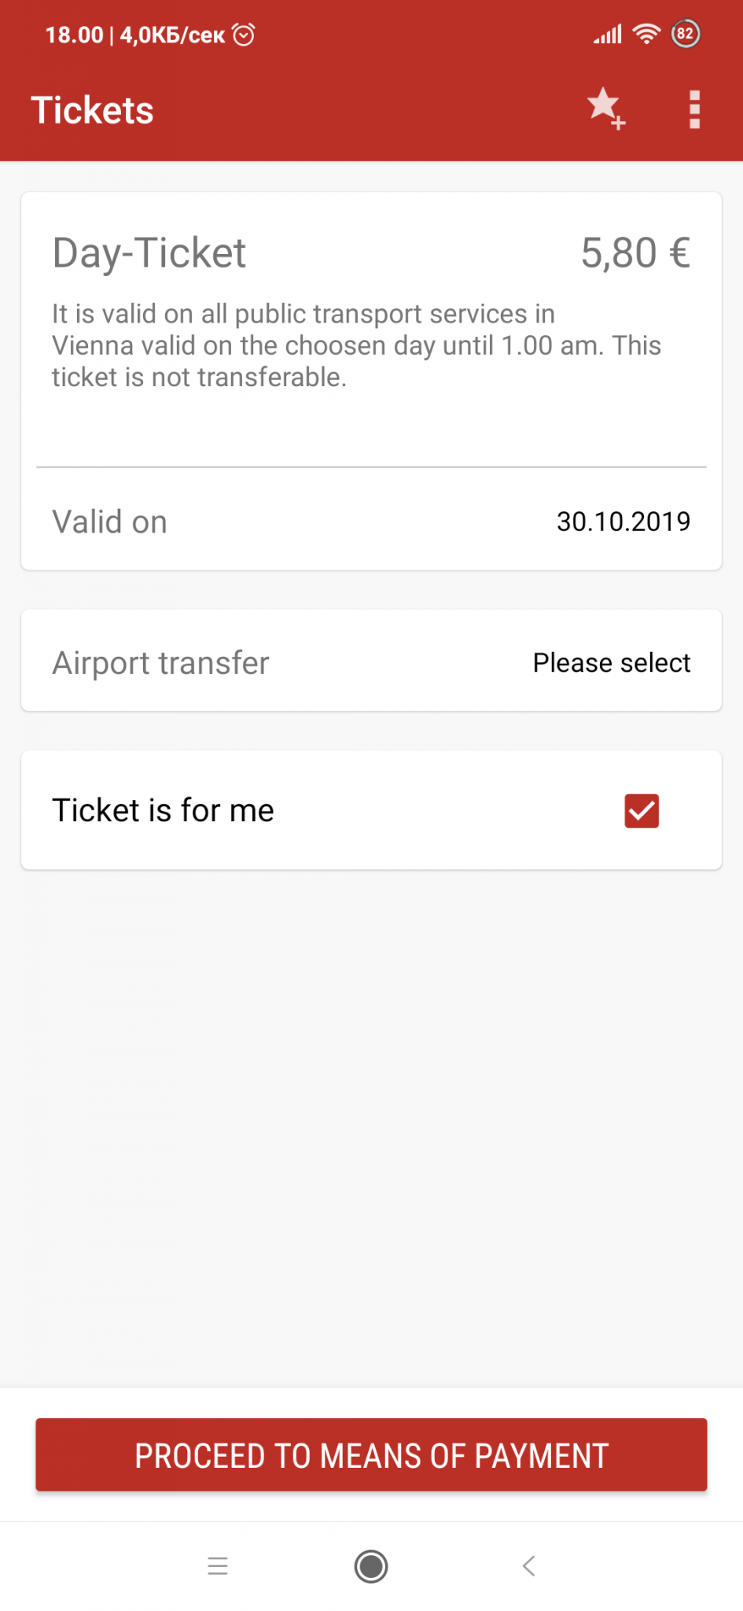Add ticket to favorites with star icon
Screen dimensions: 743x1611
[605, 109]
